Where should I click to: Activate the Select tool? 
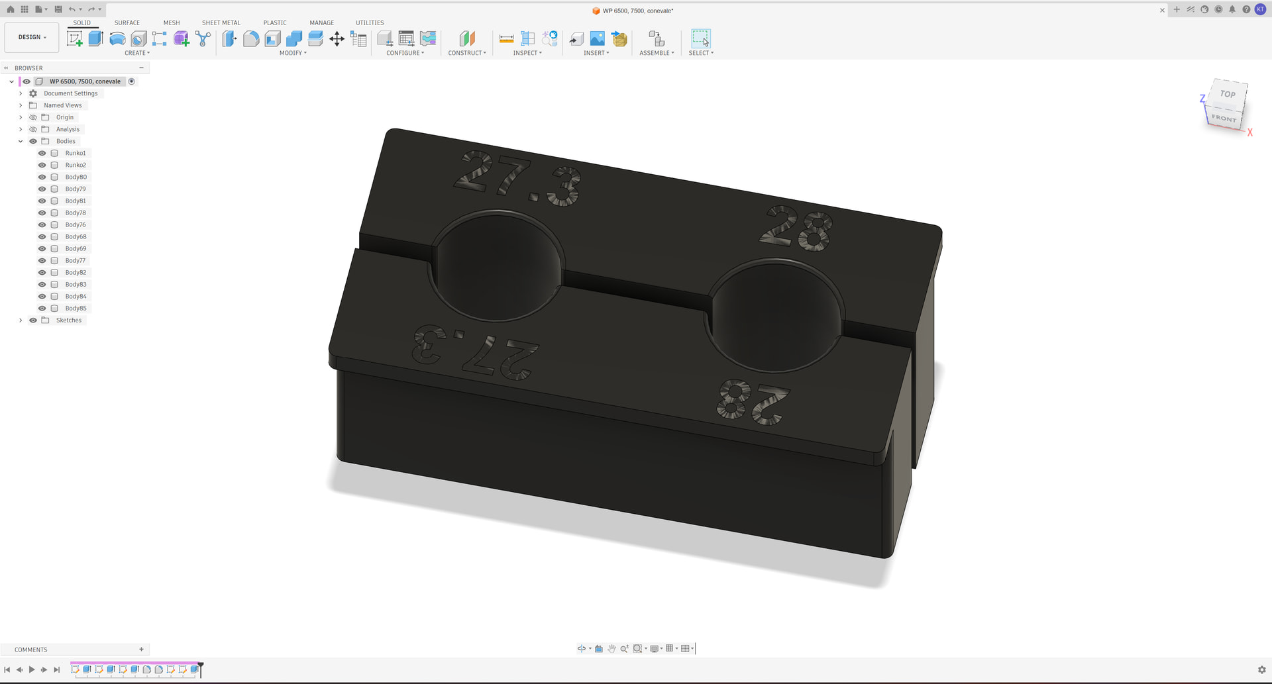701,39
